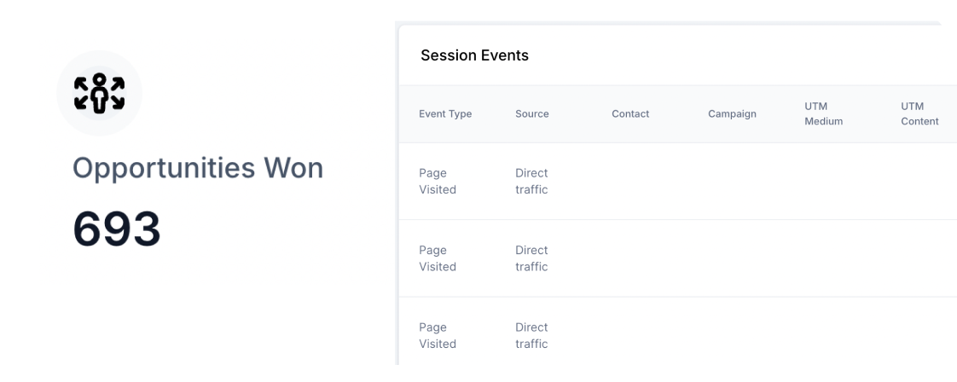Click Direct traffic in the first row
This screenshot has width=957, height=382.
pyautogui.click(x=531, y=181)
